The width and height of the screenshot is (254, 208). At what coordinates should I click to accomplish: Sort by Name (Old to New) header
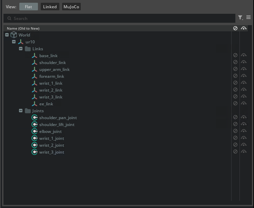(x=23, y=28)
